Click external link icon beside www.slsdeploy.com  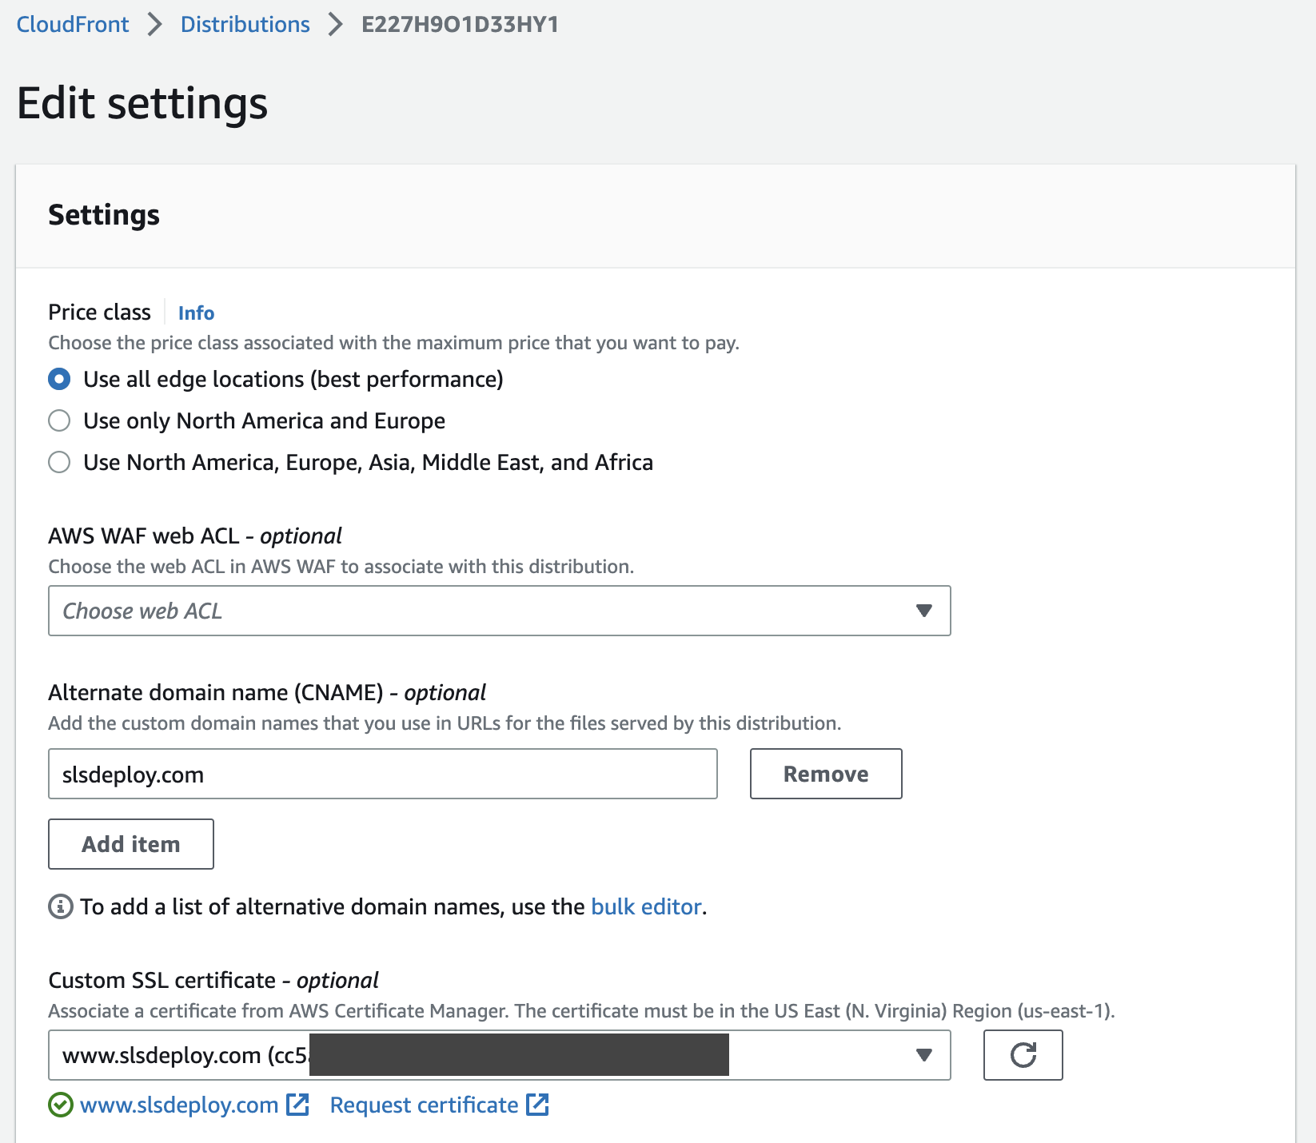point(298,1105)
